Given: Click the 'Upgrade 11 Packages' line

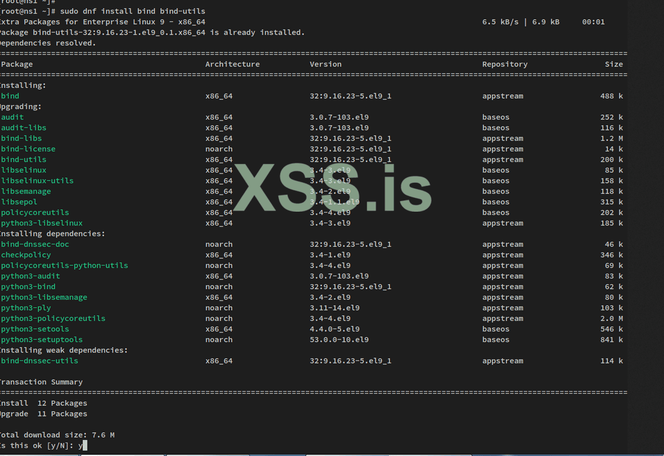Looking at the screenshot, I should [x=43, y=414].
